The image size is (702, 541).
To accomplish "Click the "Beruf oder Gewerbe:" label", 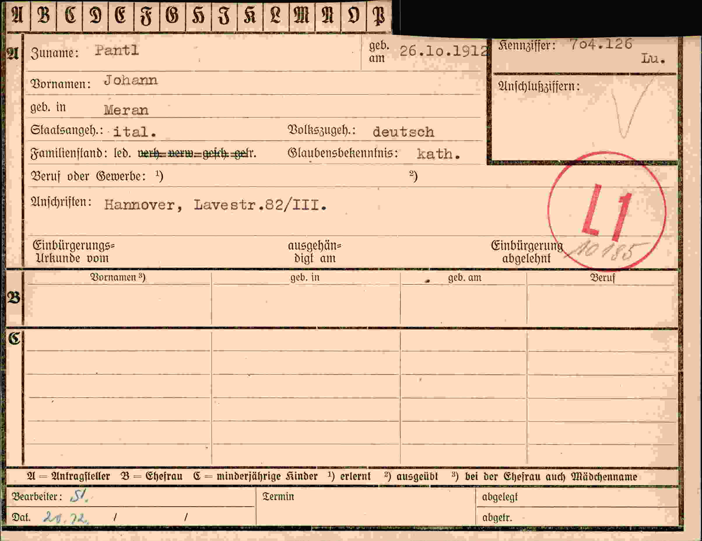I will (x=88, y=176).
